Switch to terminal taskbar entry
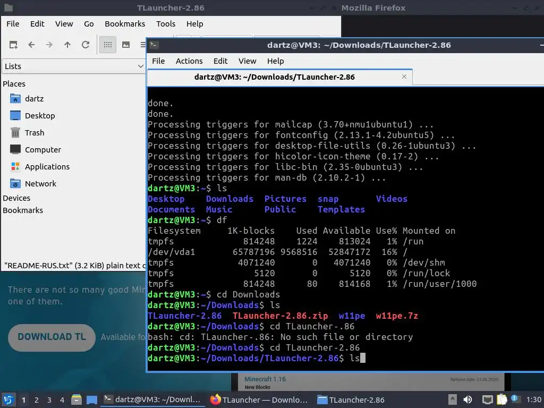Image resolution: width=544 pixels, height=408 pixels. tap(152, 399)
